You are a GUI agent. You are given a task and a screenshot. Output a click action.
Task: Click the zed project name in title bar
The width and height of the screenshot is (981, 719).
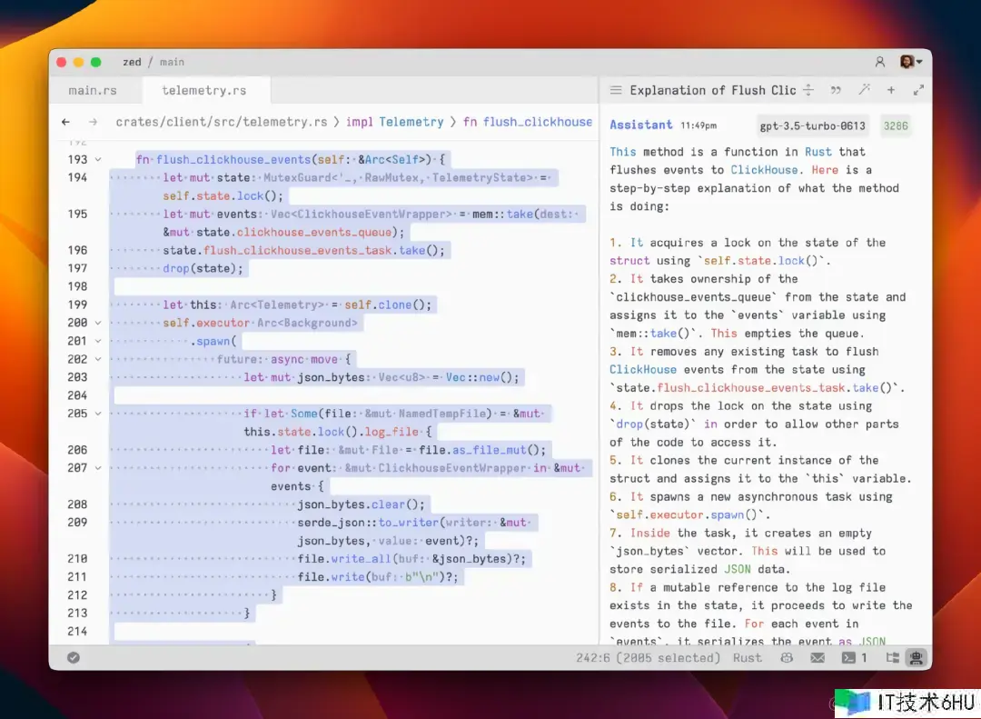[x=132, y=62]
